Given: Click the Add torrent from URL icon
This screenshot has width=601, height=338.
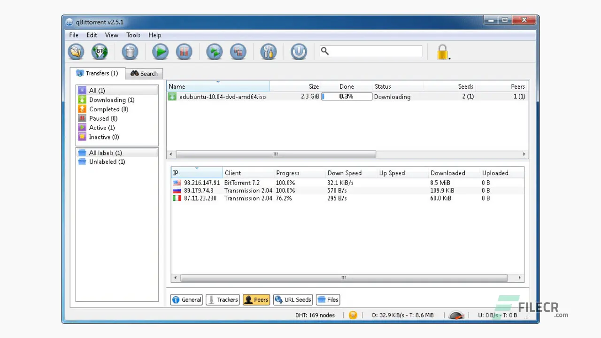Looking at the screenshot, I should (100, 52).
